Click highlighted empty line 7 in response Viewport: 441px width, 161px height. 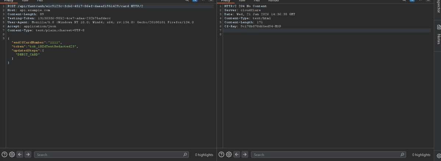pyautogui.click(x=326, y=30)
